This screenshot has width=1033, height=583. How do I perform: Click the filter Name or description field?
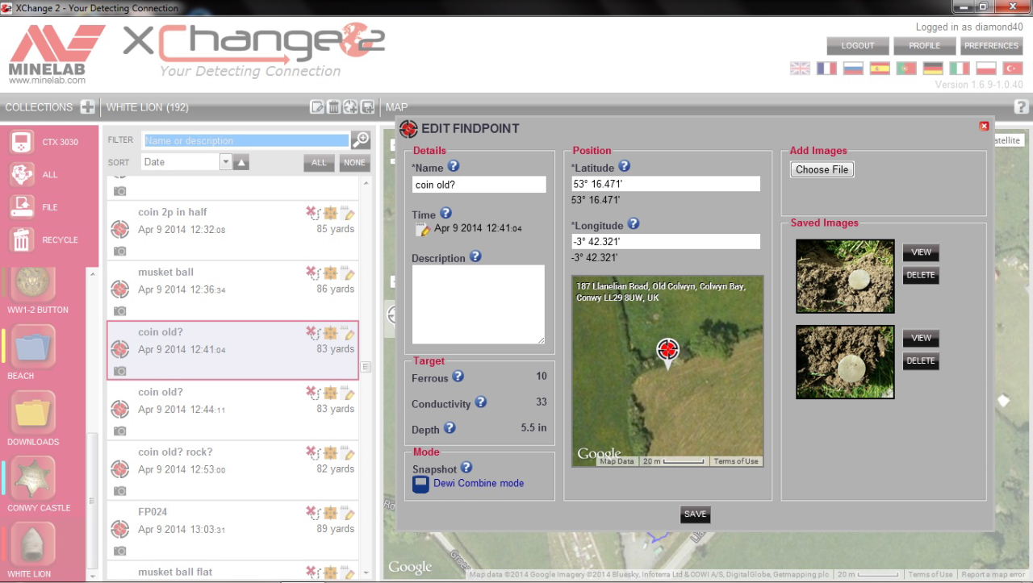pos(246,140)
